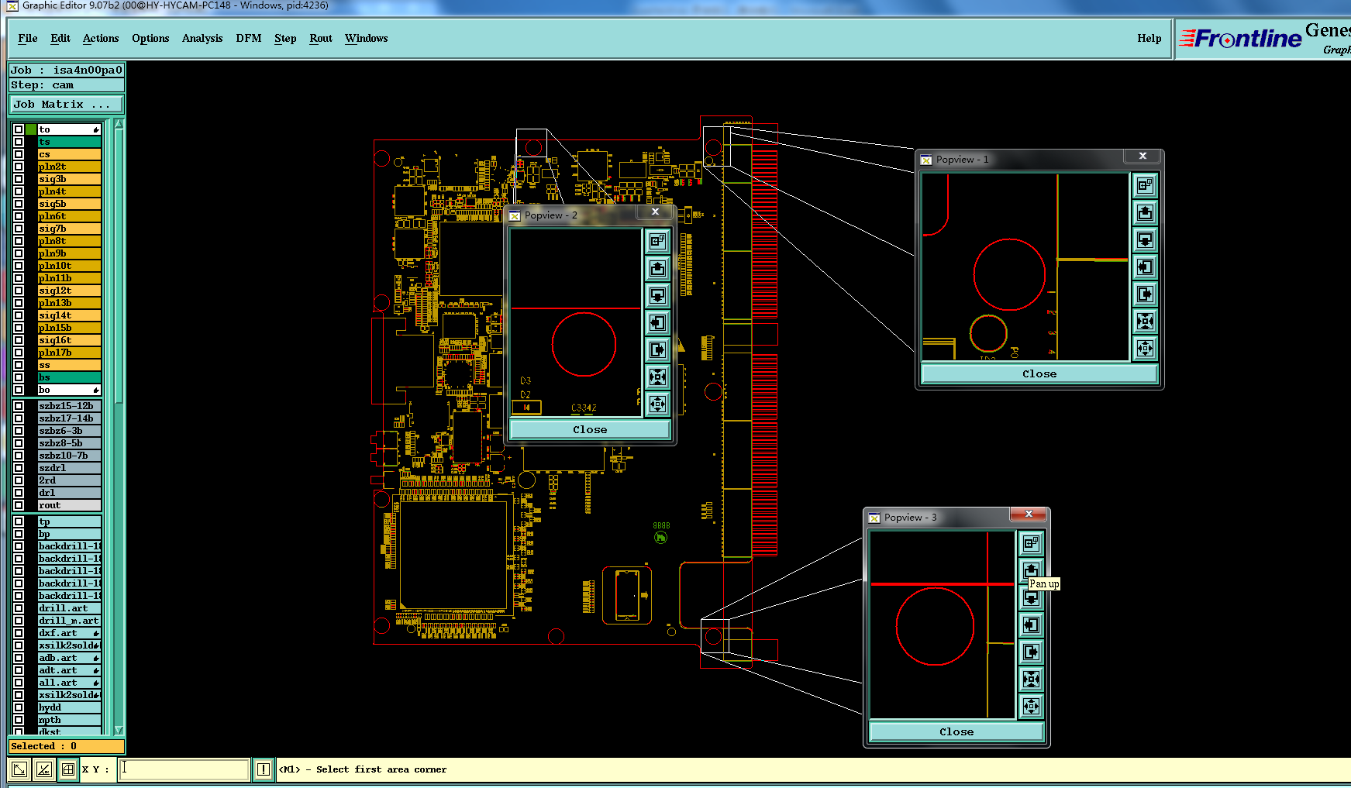Click outward-arrows zoom icon in Popview - 1

1145,348
